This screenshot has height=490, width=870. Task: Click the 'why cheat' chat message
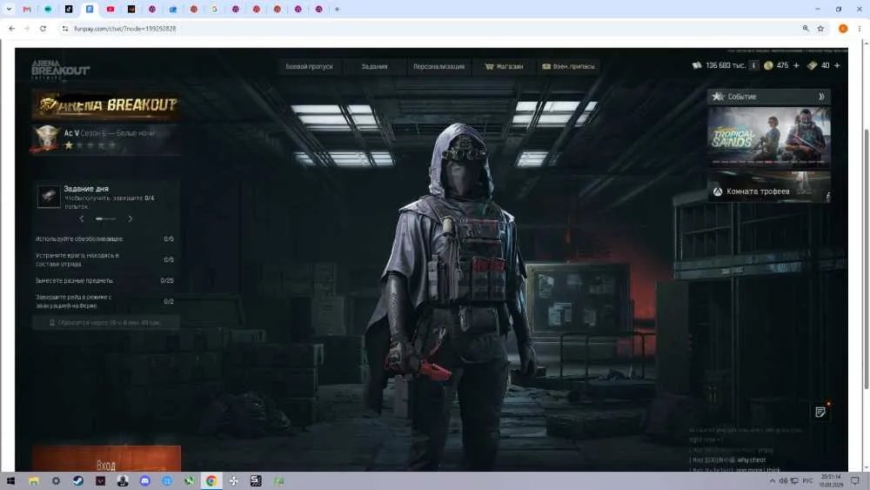(752, 460)
